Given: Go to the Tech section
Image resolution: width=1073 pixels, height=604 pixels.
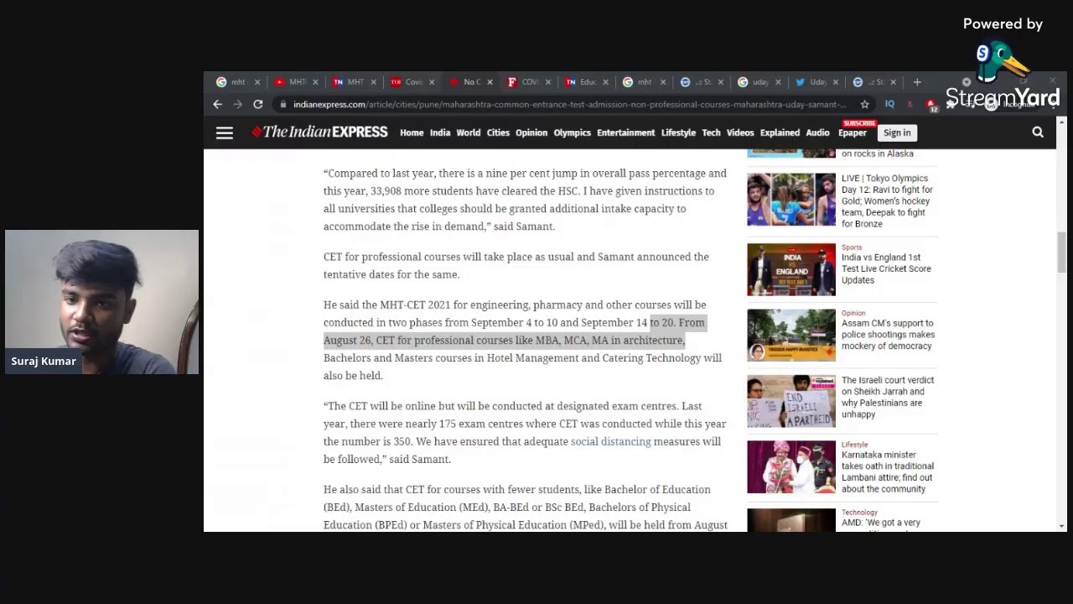Looking at the screenshot, I should 711,133.
